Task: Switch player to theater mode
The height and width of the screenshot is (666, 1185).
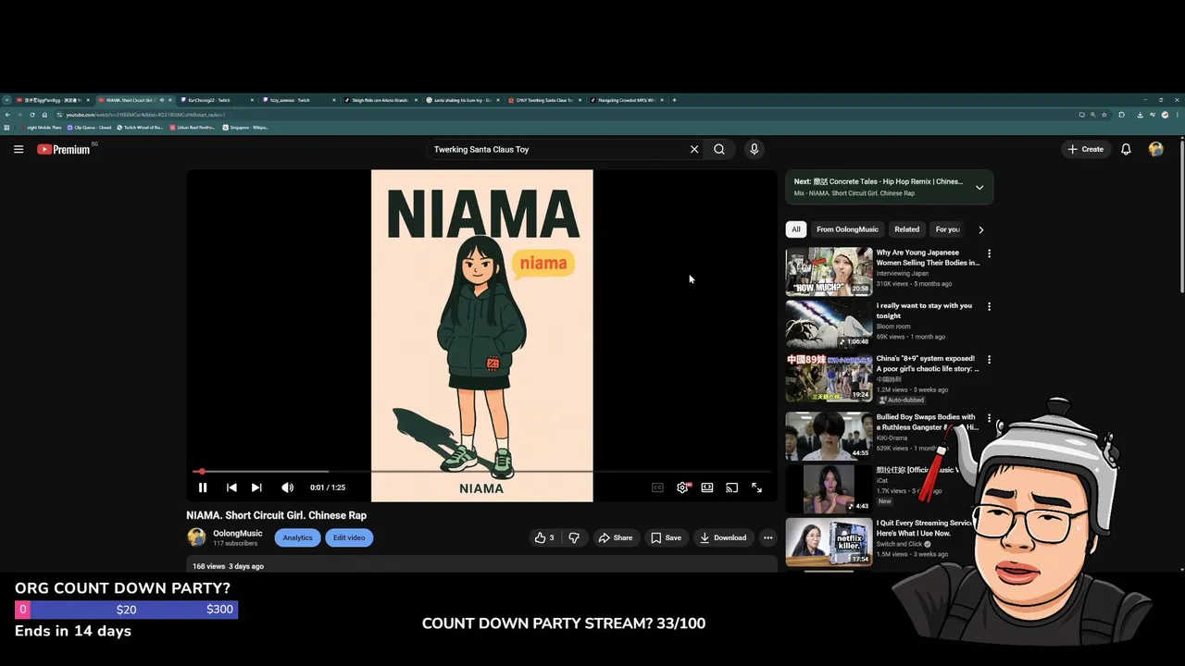Action: click(x=707, y=487)
